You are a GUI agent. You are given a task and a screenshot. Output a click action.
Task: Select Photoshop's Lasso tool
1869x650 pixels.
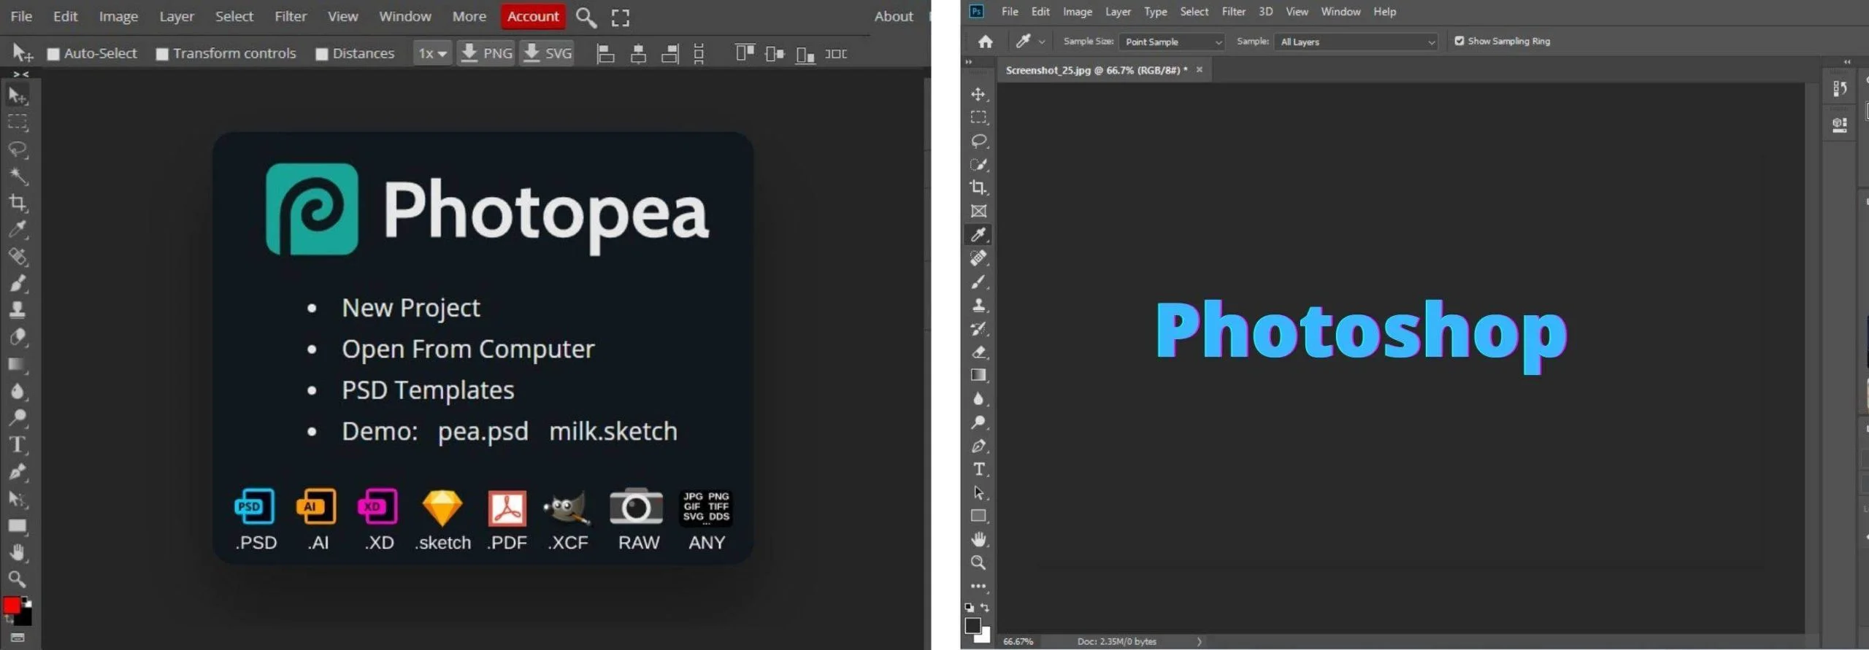point(979,141)
